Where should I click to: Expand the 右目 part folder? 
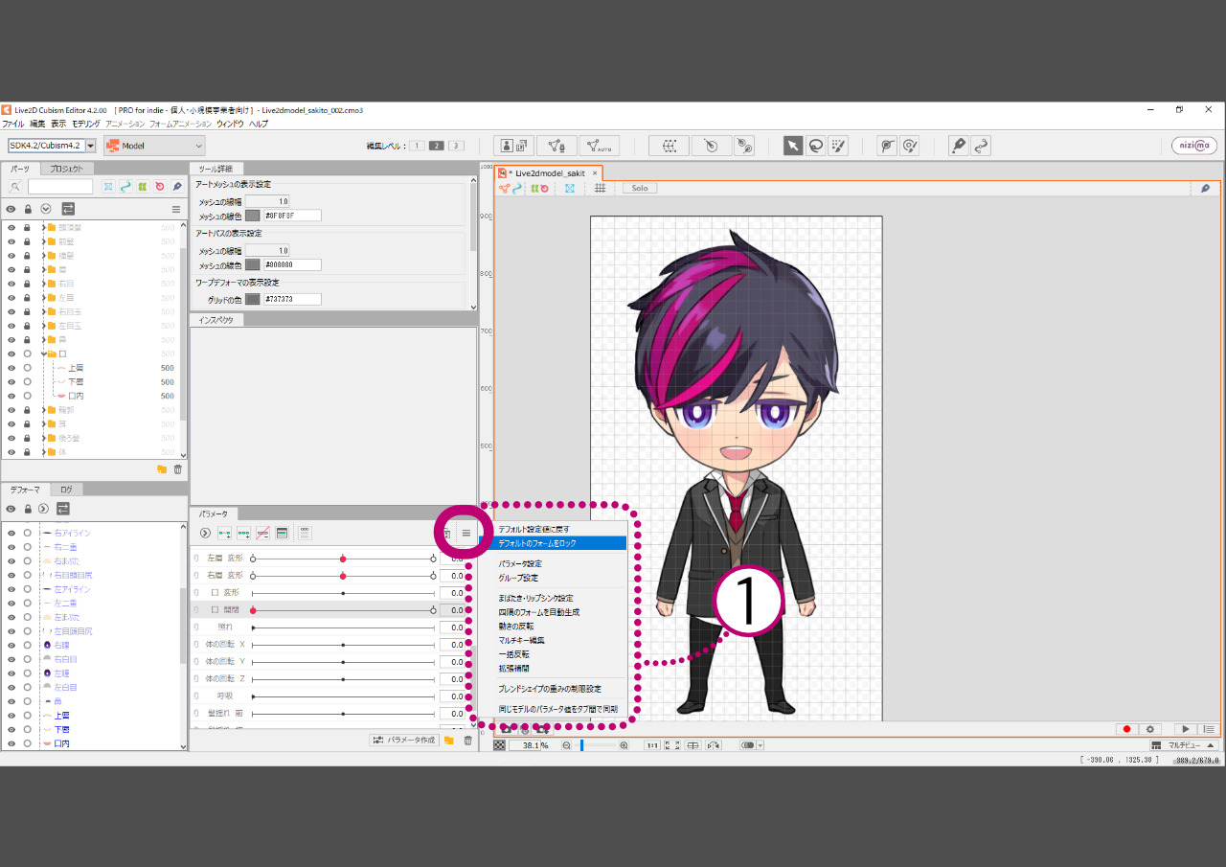pos(44,284)
